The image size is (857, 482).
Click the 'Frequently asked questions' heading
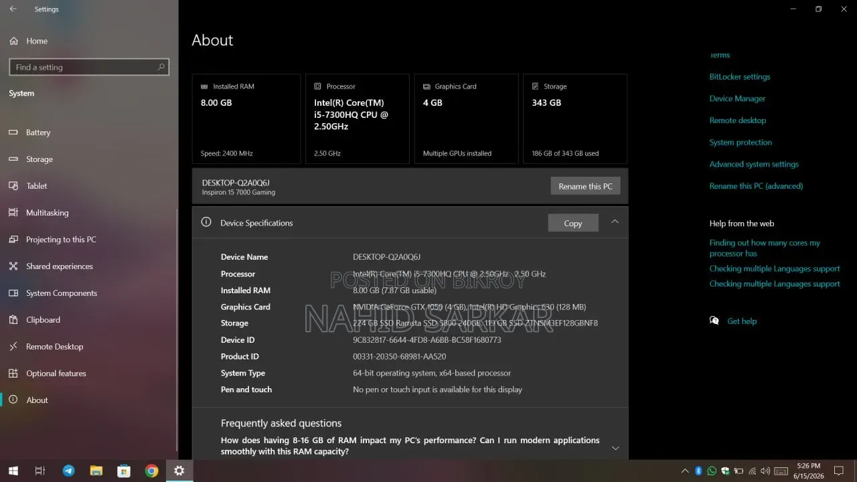[x=281, y=423]
